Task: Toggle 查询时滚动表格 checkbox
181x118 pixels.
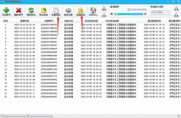Action: click(x=129, y=9)
